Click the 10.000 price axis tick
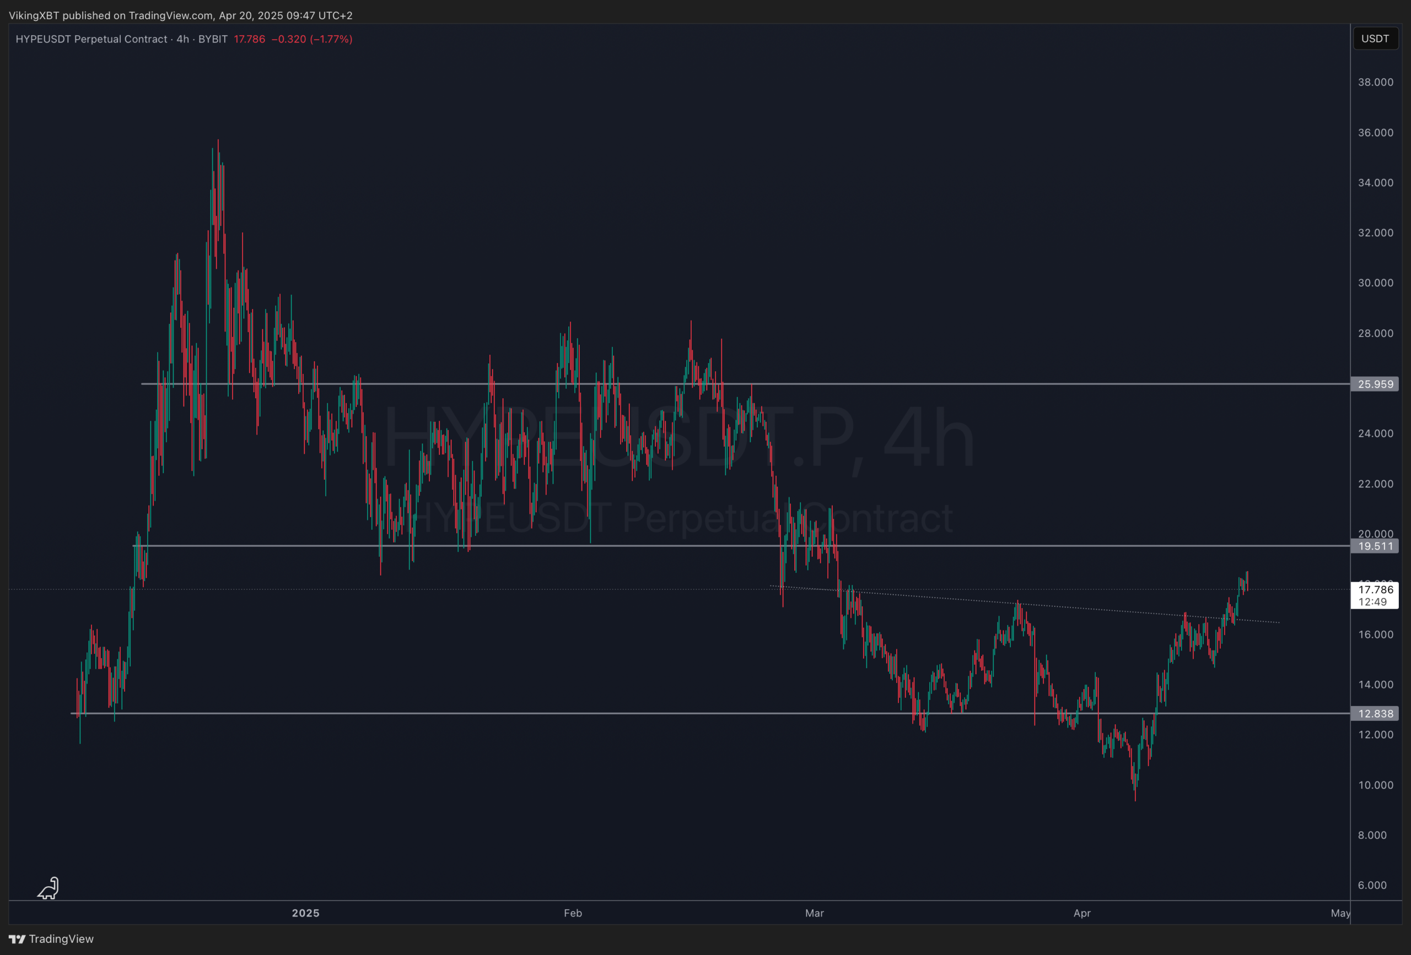1411x955 pixels. pyautogui.click(x=1376, y=785)
